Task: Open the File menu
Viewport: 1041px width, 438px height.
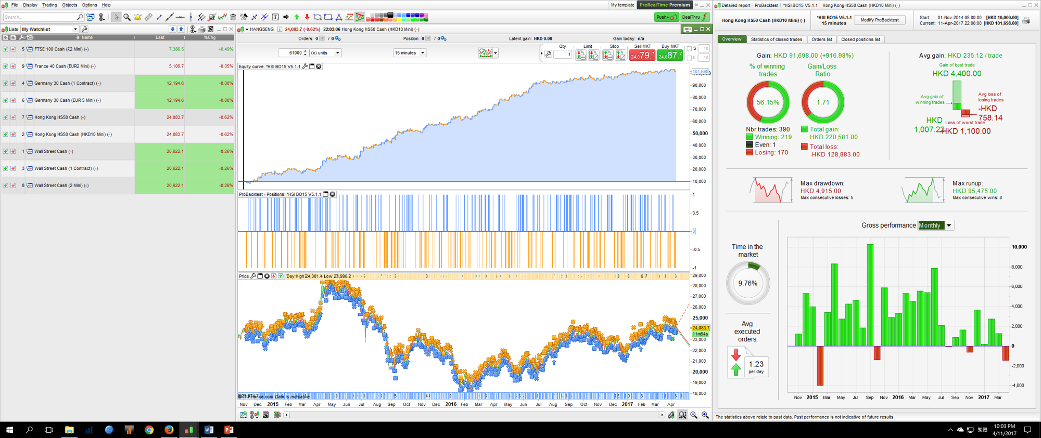Action: 14,5
